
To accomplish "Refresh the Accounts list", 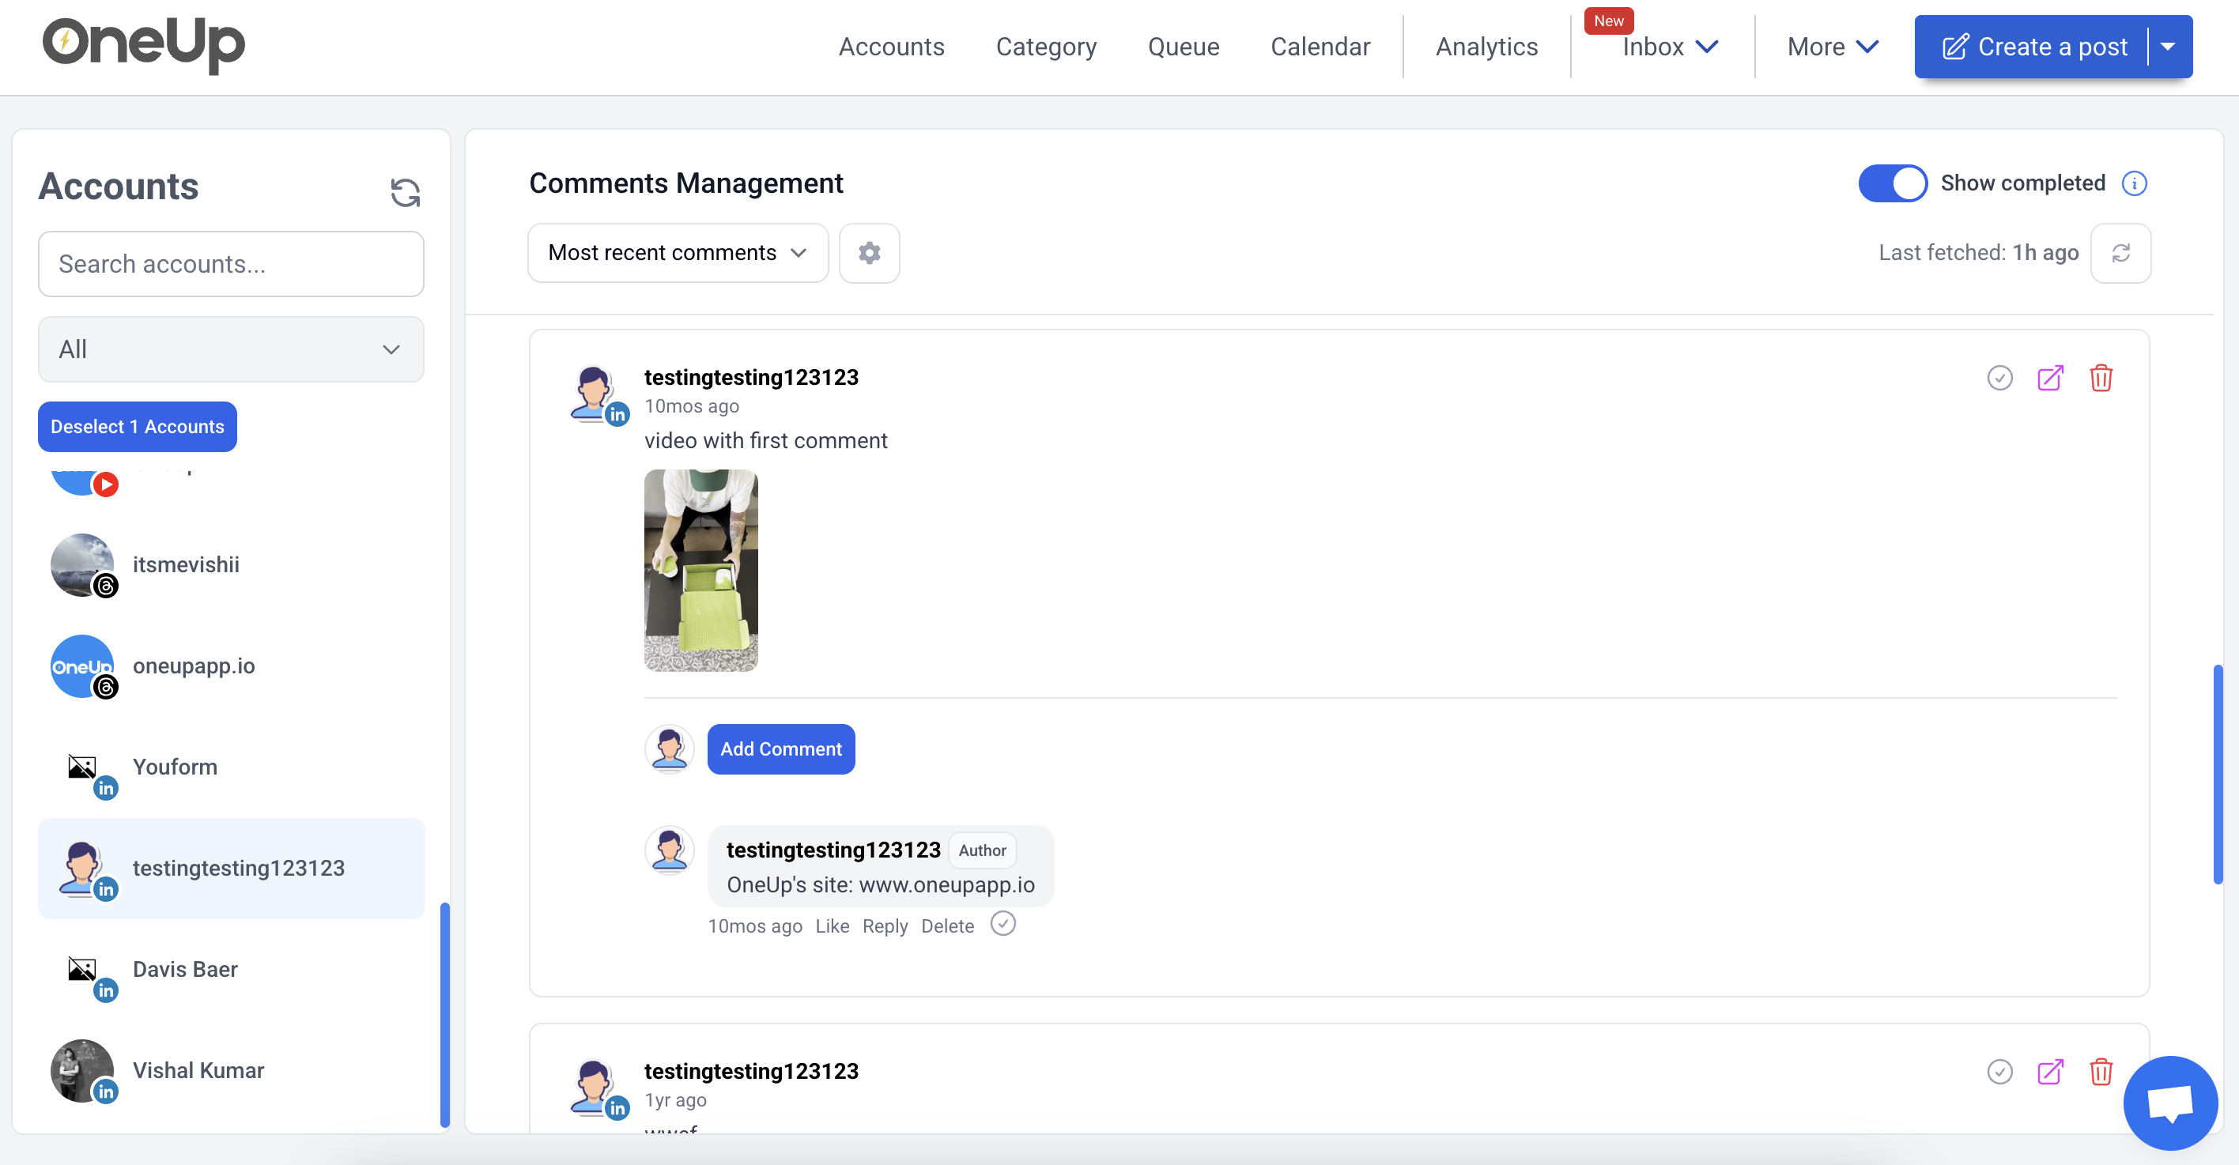I will (x=405, y=192).
